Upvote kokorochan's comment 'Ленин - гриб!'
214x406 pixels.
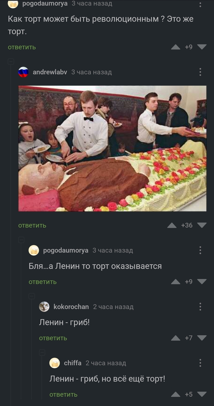coord(175,338)
